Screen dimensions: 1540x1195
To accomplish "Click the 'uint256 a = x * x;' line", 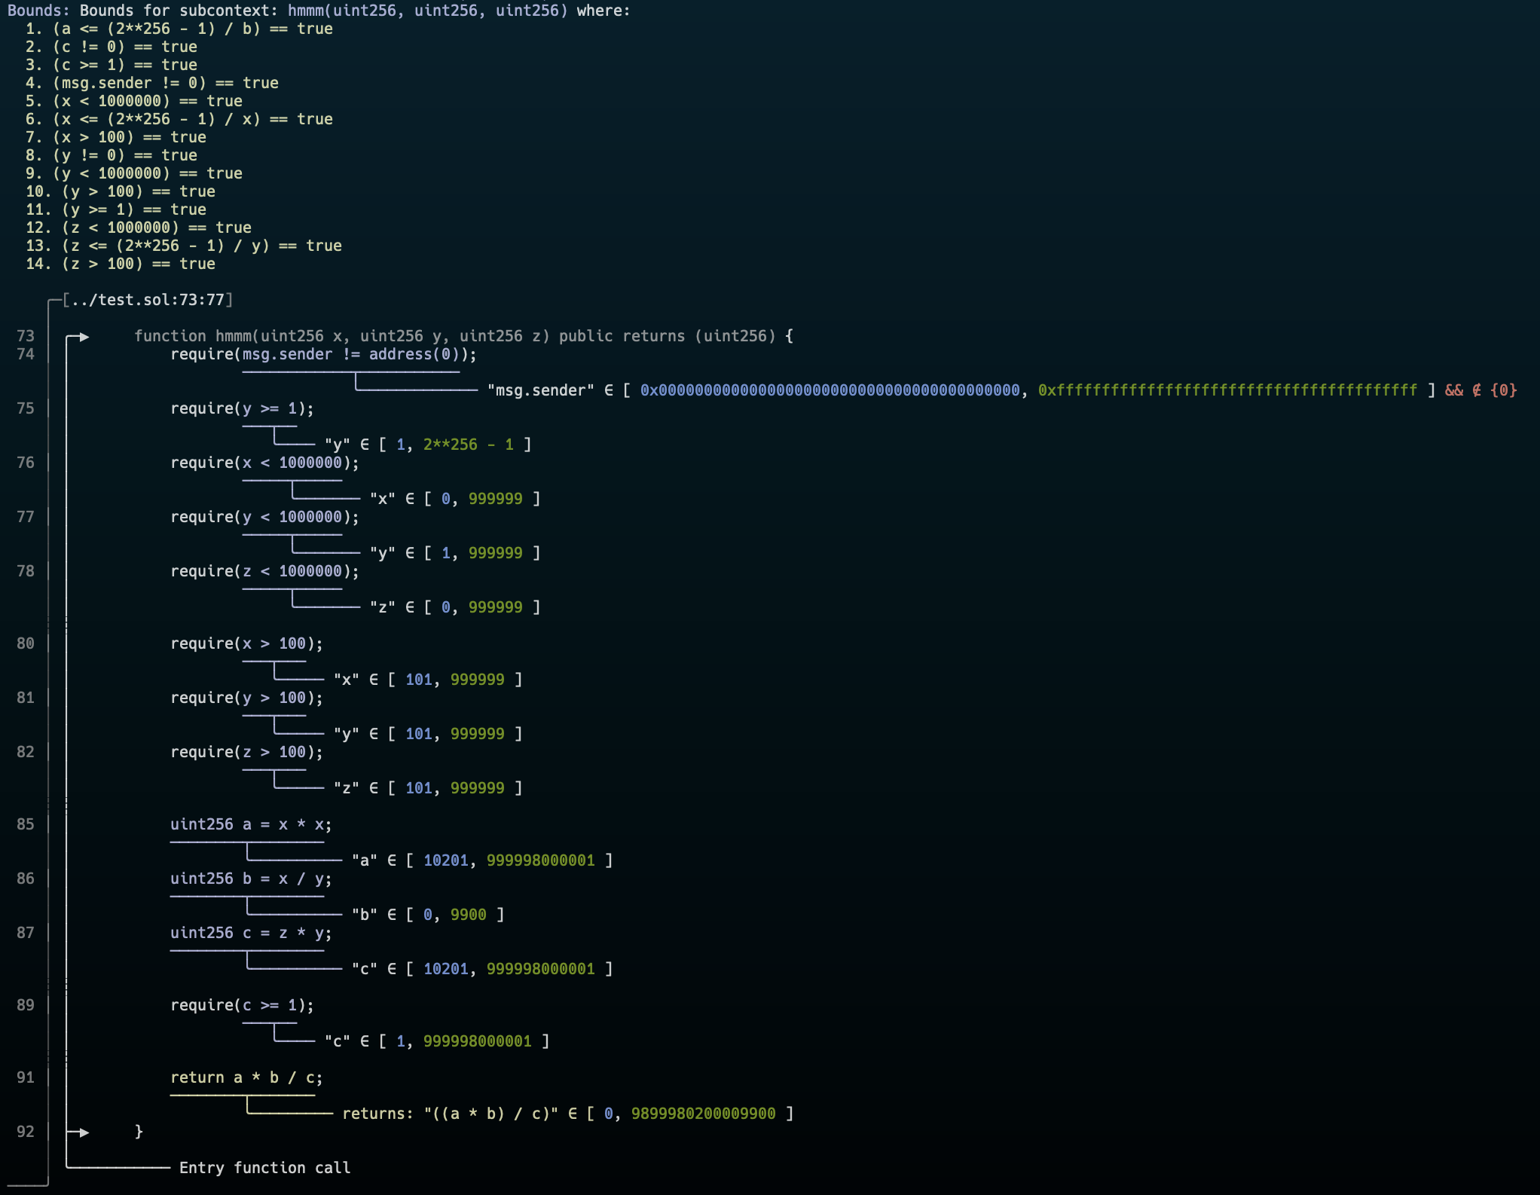I will [251, 824].
